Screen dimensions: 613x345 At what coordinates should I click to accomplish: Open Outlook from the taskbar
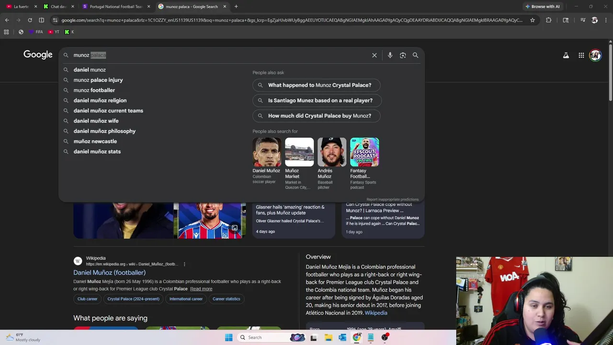pyautogui.click(x=342, y=337)
